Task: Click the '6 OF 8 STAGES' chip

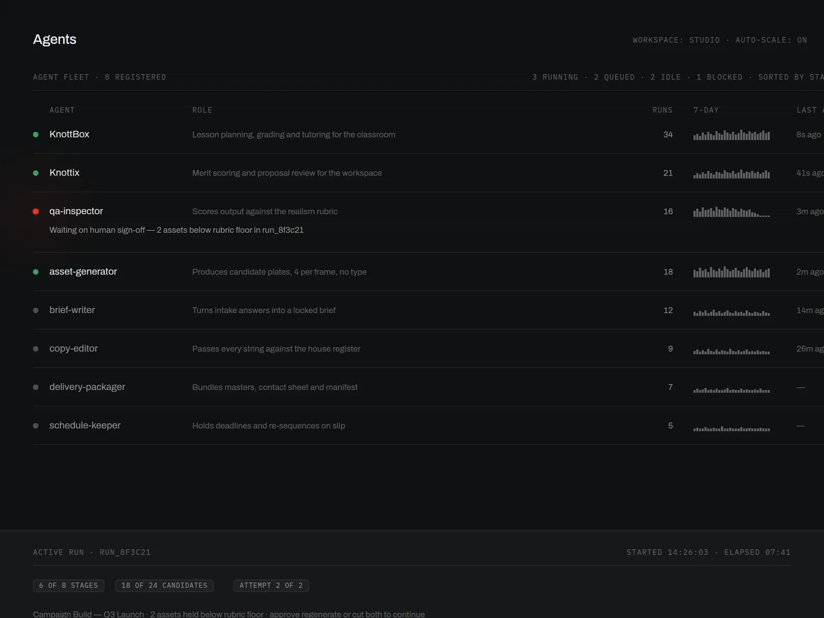Action: point(68,586)
